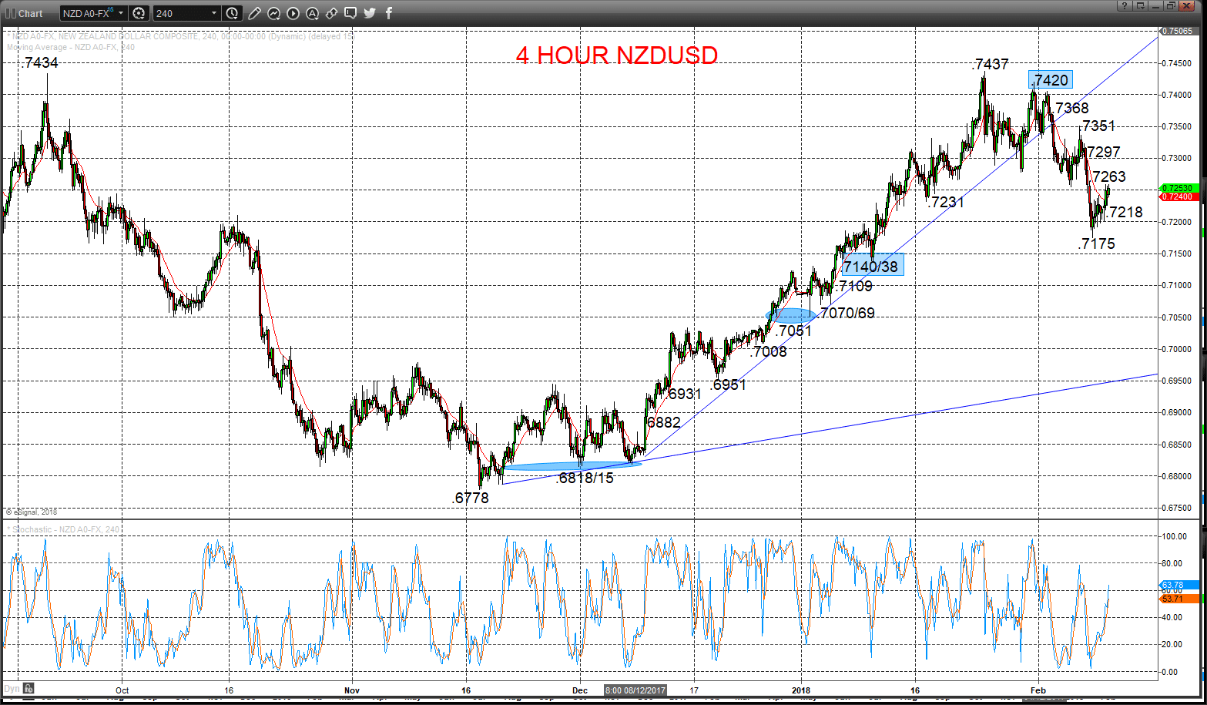
Task: Open the studies chart-line icon menu
Action: click(x=274, y=13)
